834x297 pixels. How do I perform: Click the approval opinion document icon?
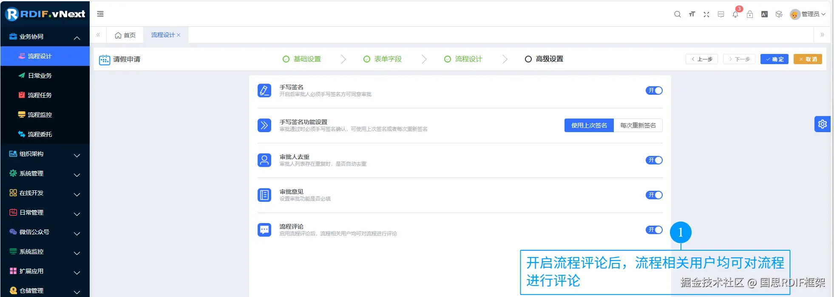[x=264, y=195]
